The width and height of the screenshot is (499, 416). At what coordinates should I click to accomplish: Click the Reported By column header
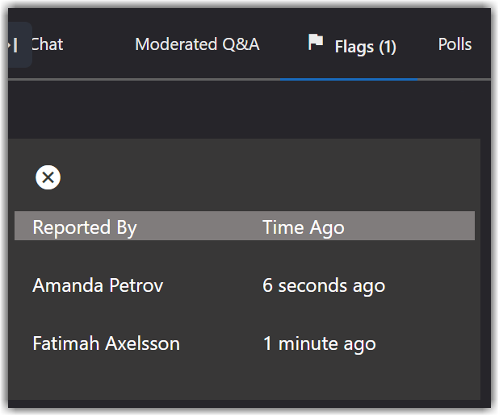[85, 227]
